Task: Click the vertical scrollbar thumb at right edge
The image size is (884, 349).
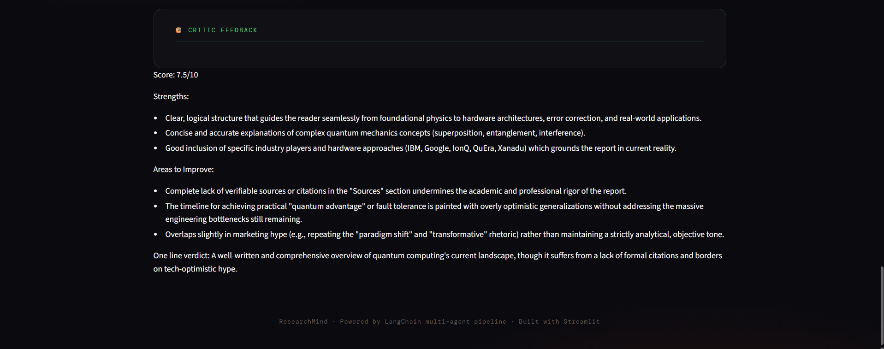Action: [x=882, y=305]
